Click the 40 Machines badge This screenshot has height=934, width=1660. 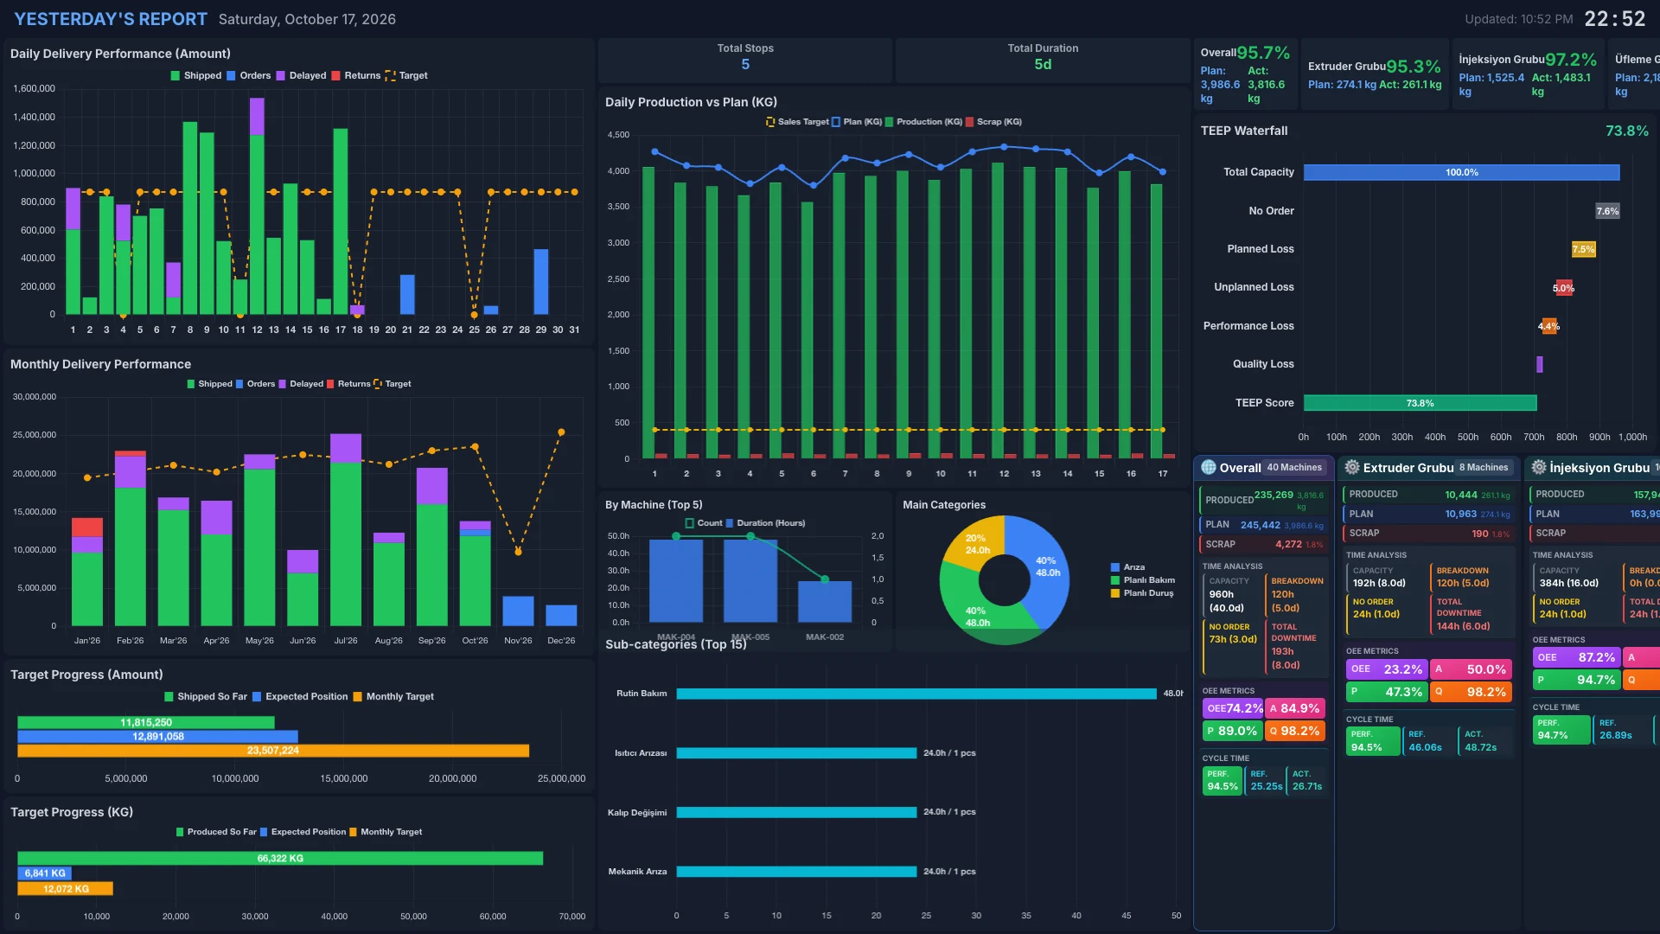coord(1294,468)
